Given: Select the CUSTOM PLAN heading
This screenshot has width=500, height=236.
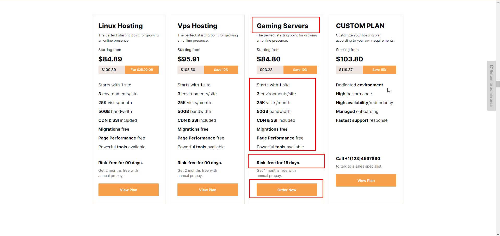Looking at the screenshot, I should pos(360,26).
